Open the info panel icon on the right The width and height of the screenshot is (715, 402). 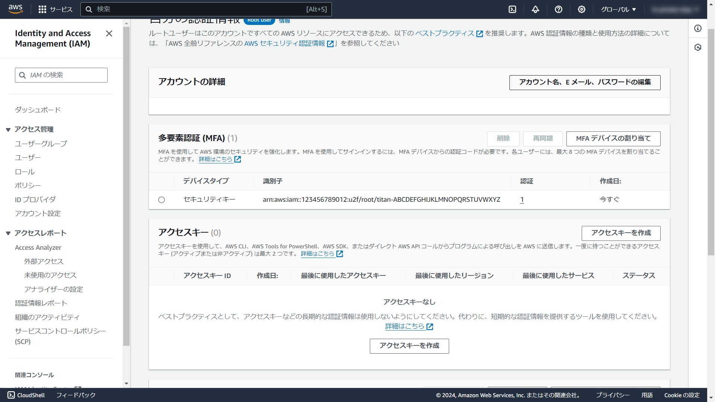(698, 28)
